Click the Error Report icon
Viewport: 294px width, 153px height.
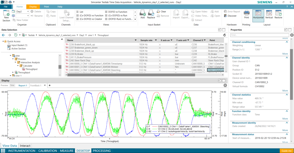(225, 11)
